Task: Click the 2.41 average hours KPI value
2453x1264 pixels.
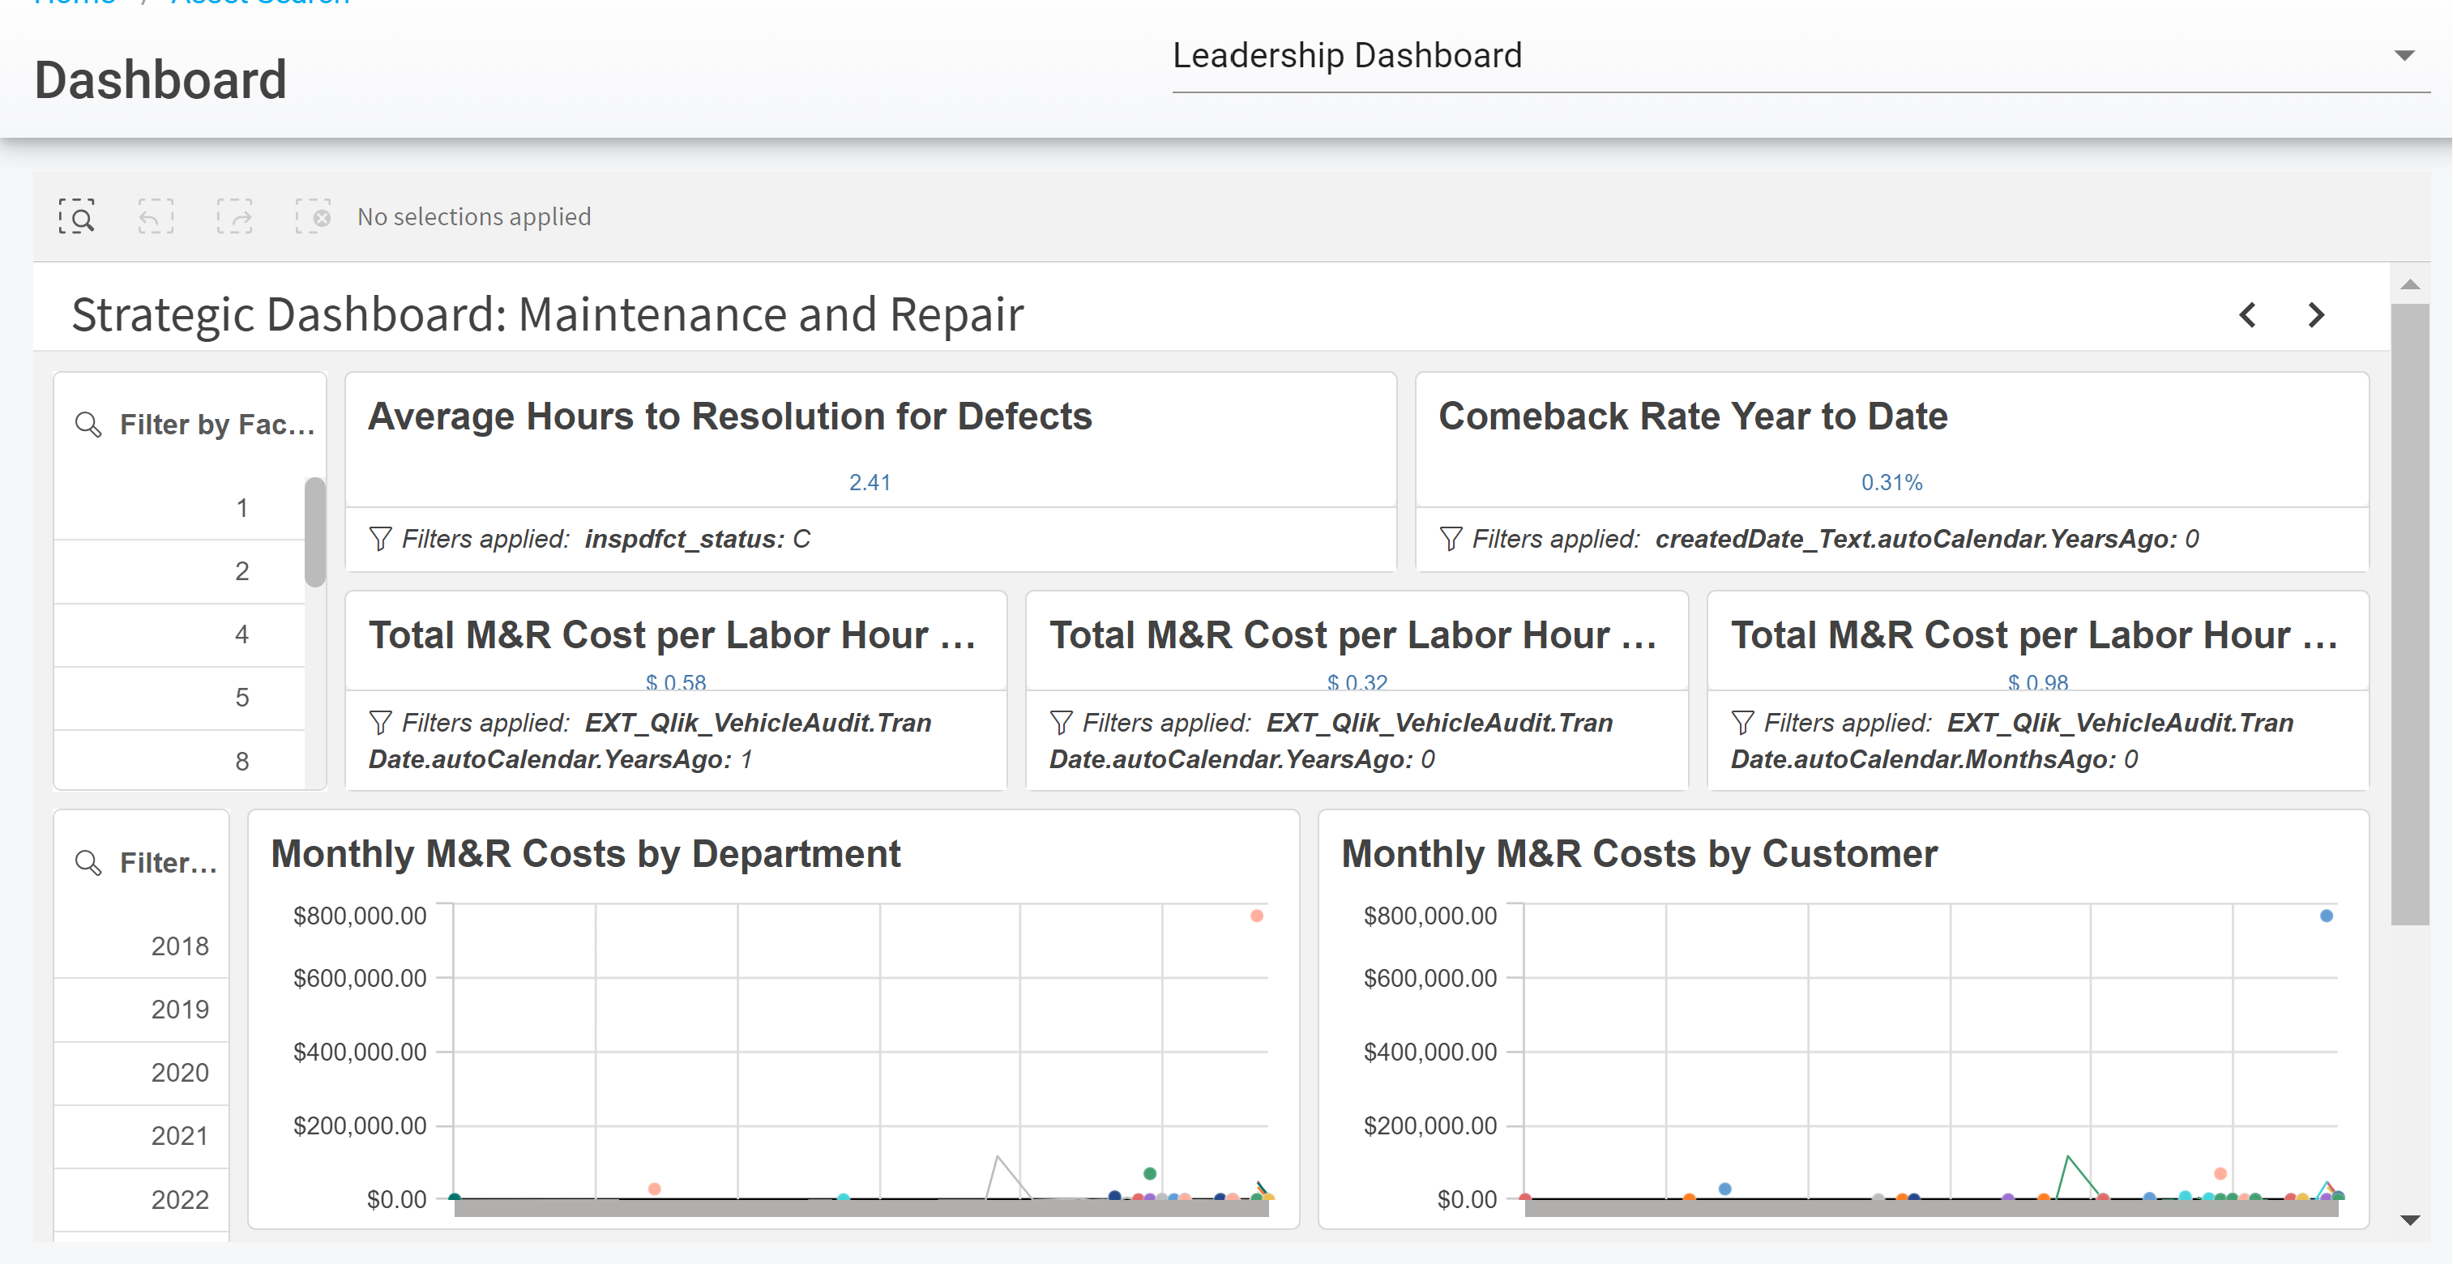Action: 870,483
